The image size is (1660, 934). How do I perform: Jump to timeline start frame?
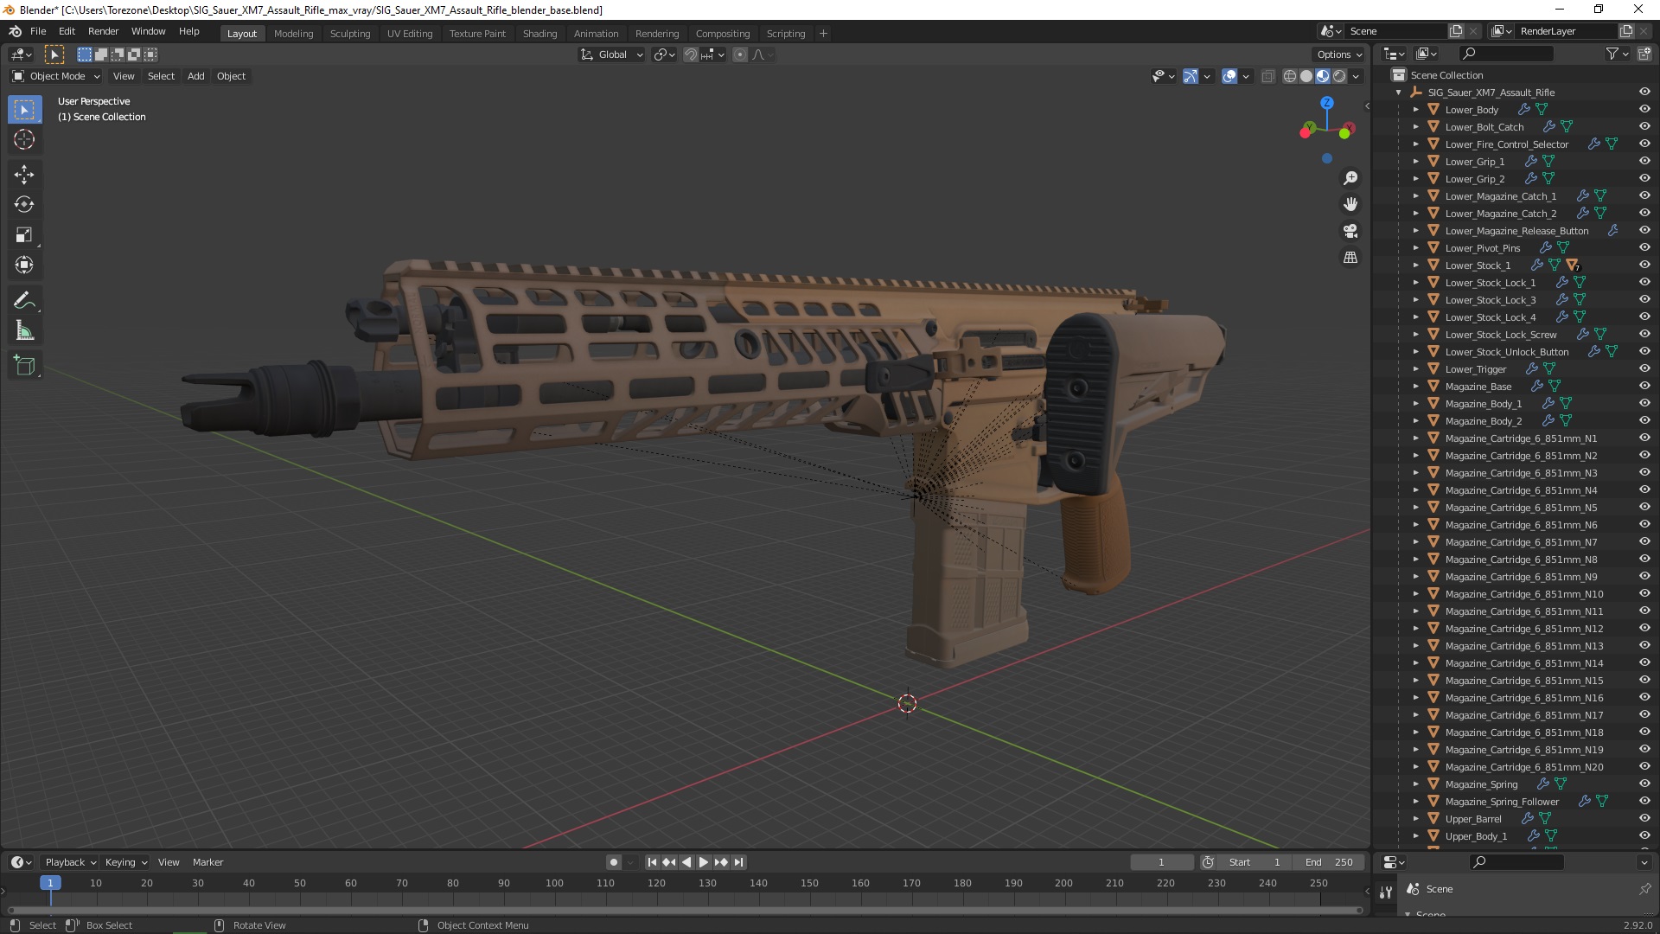tap(652, 862)
